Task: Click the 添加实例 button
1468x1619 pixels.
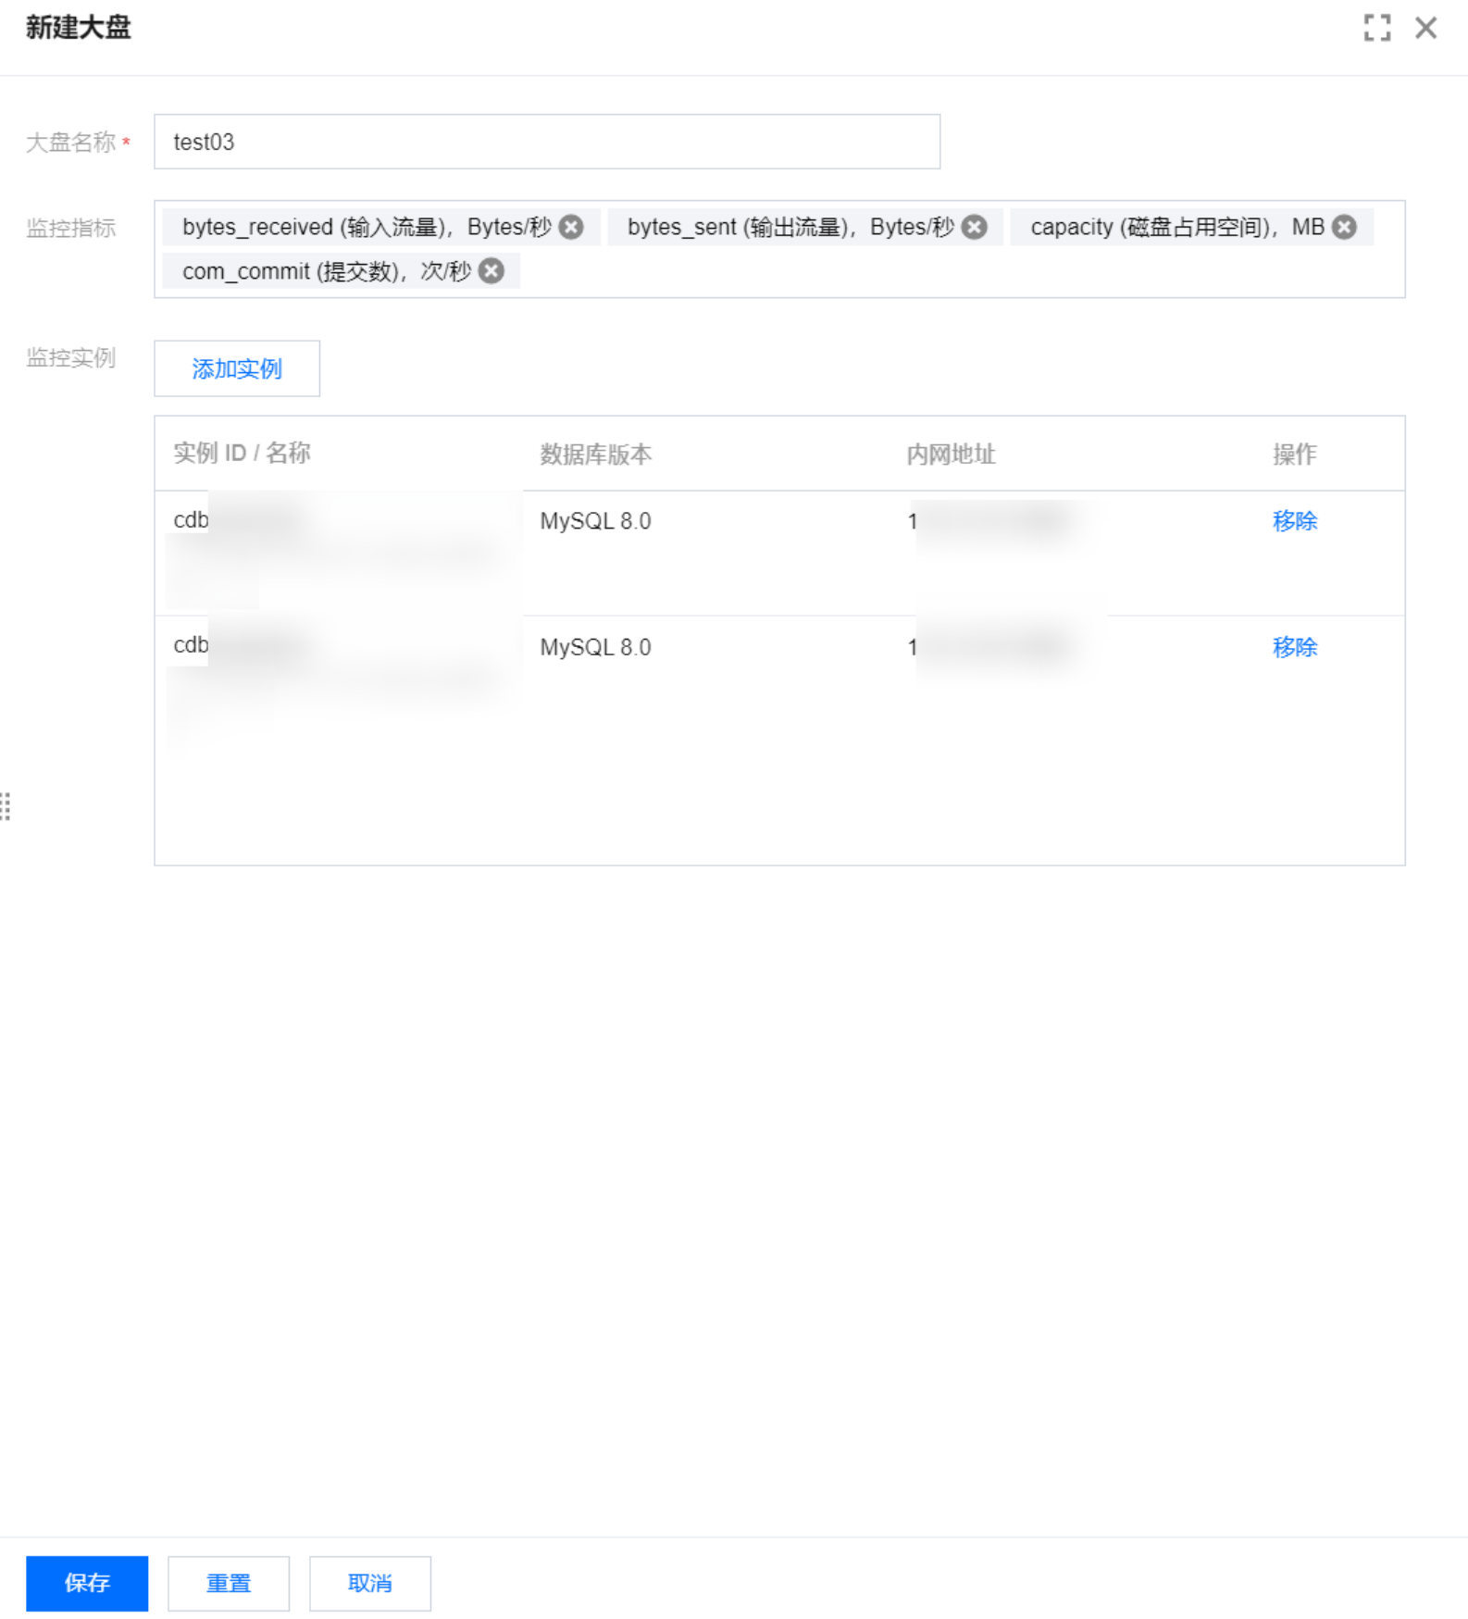Action: [x=237, y=368]
